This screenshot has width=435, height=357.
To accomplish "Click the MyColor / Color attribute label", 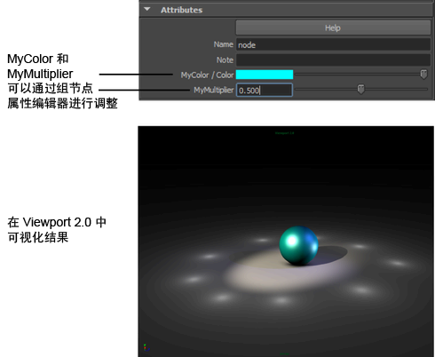I will 207,75.
